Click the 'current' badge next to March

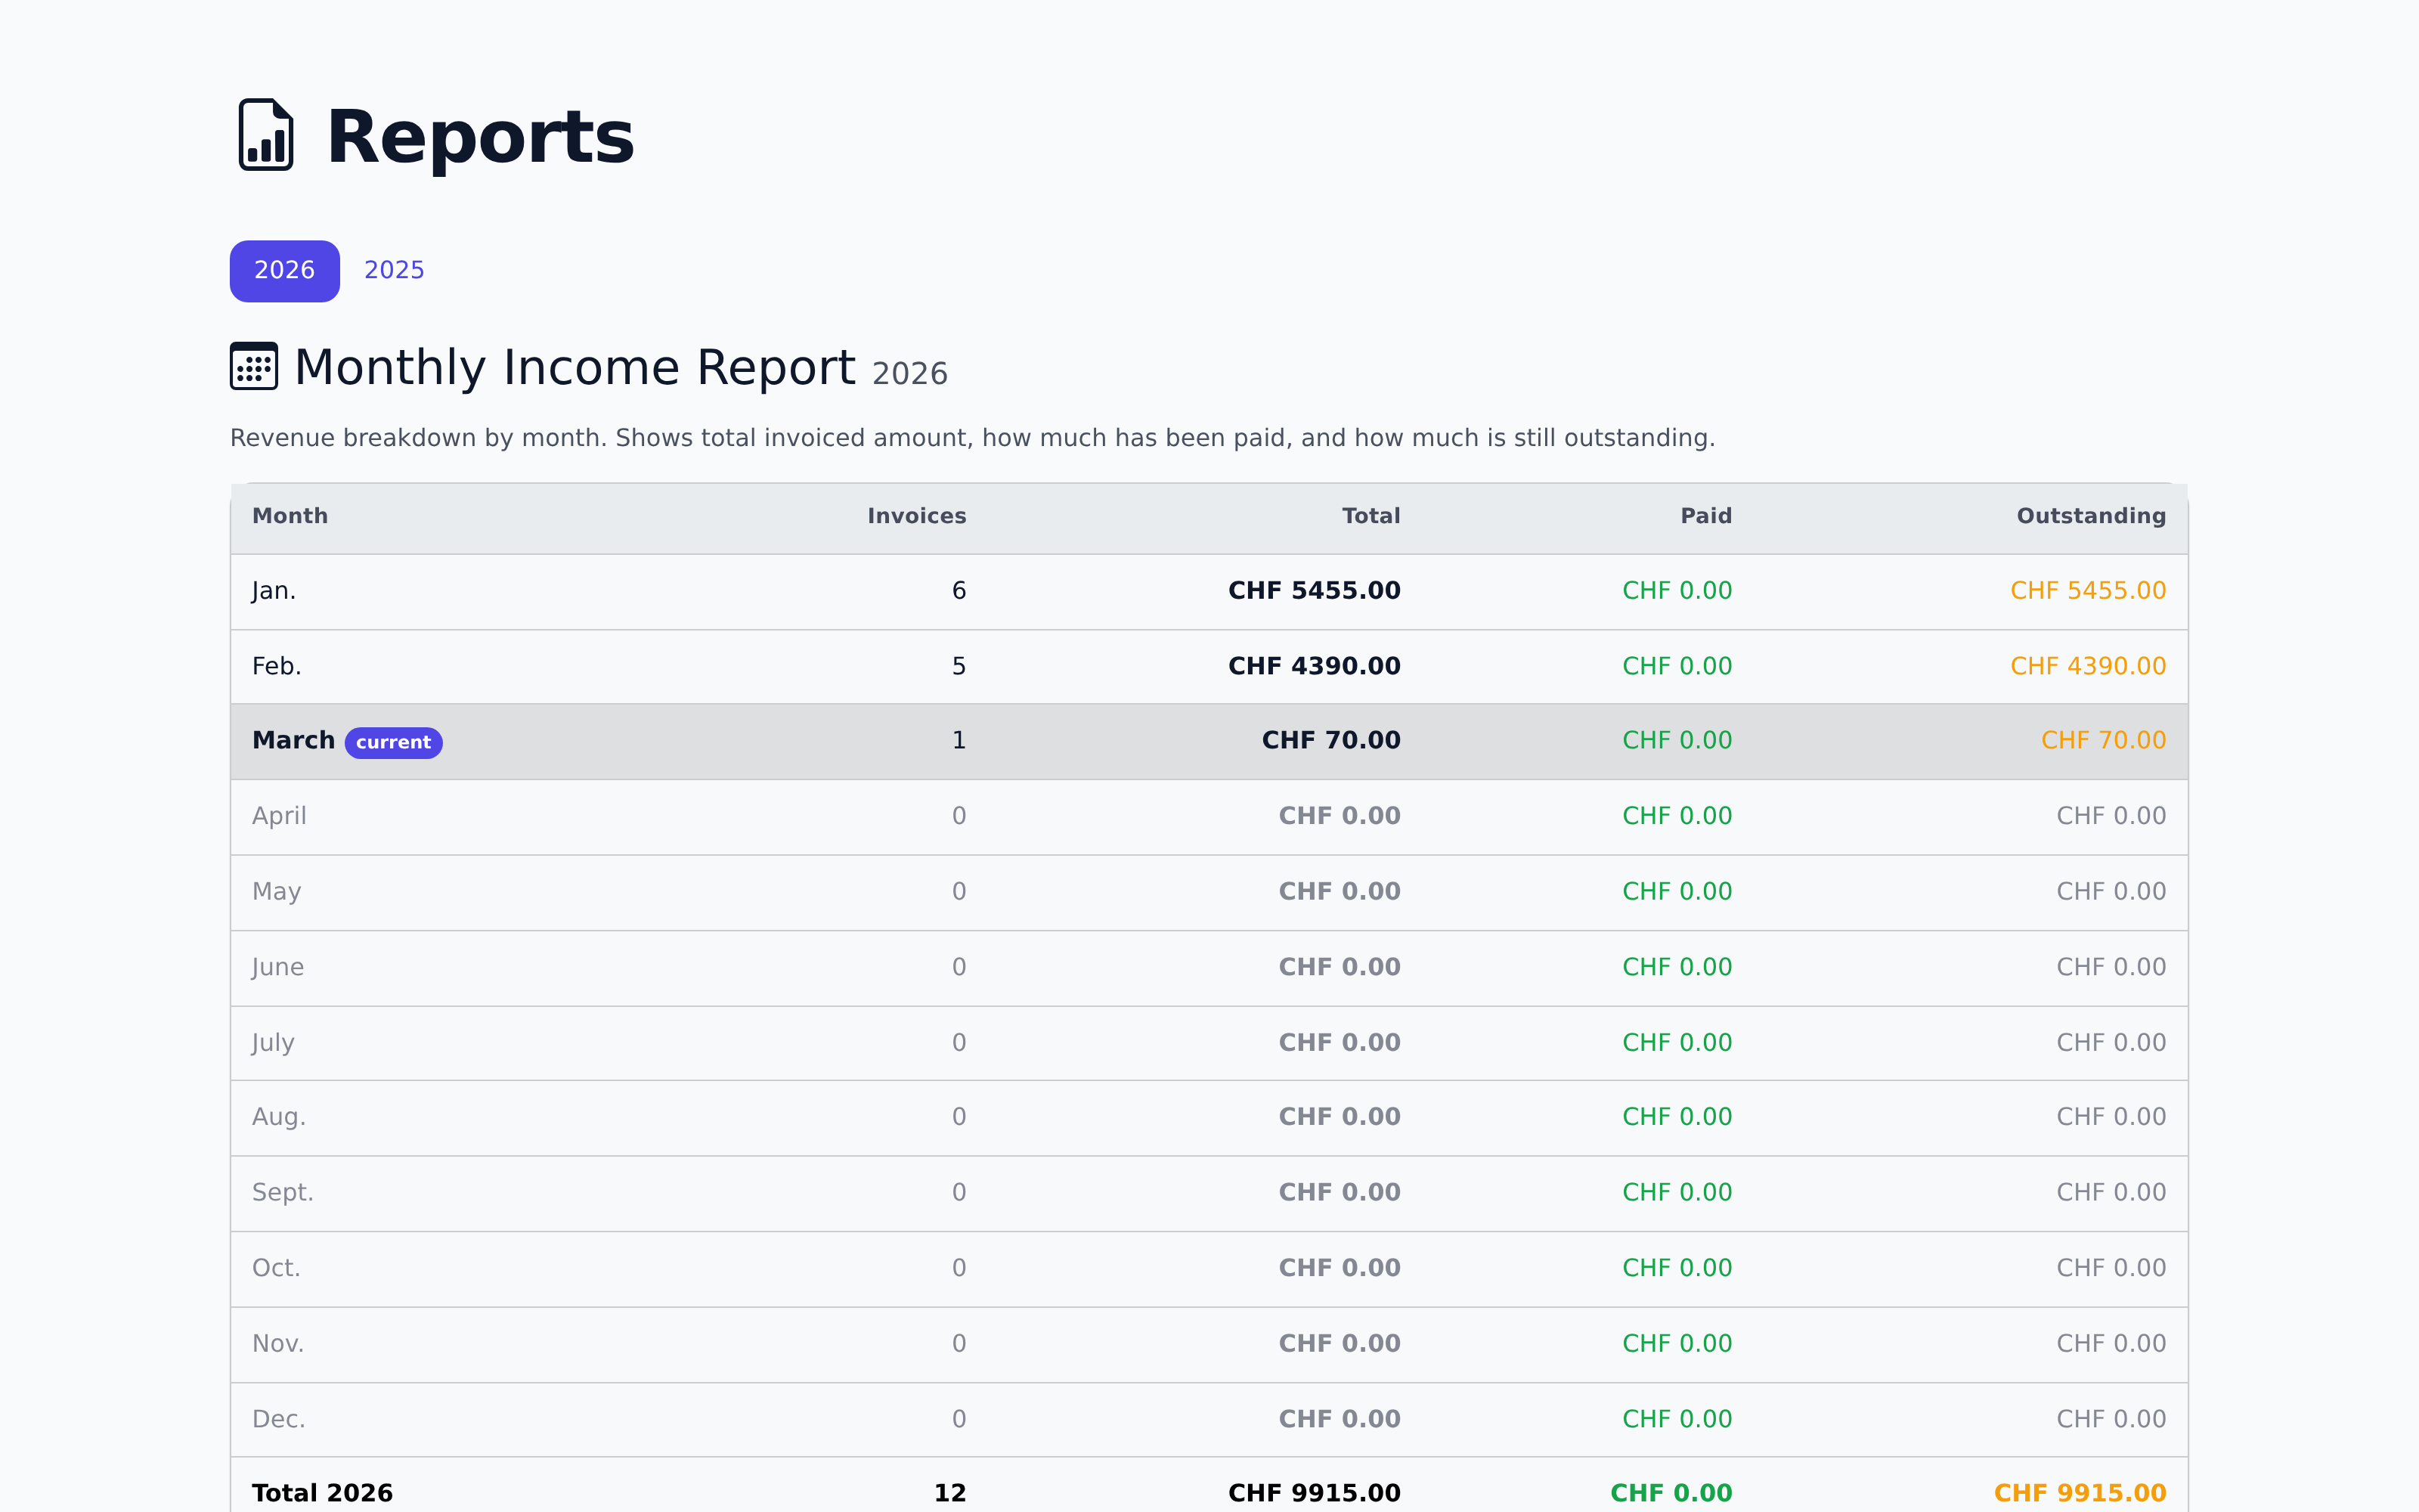pyautogui.click(x=393, y=742)
